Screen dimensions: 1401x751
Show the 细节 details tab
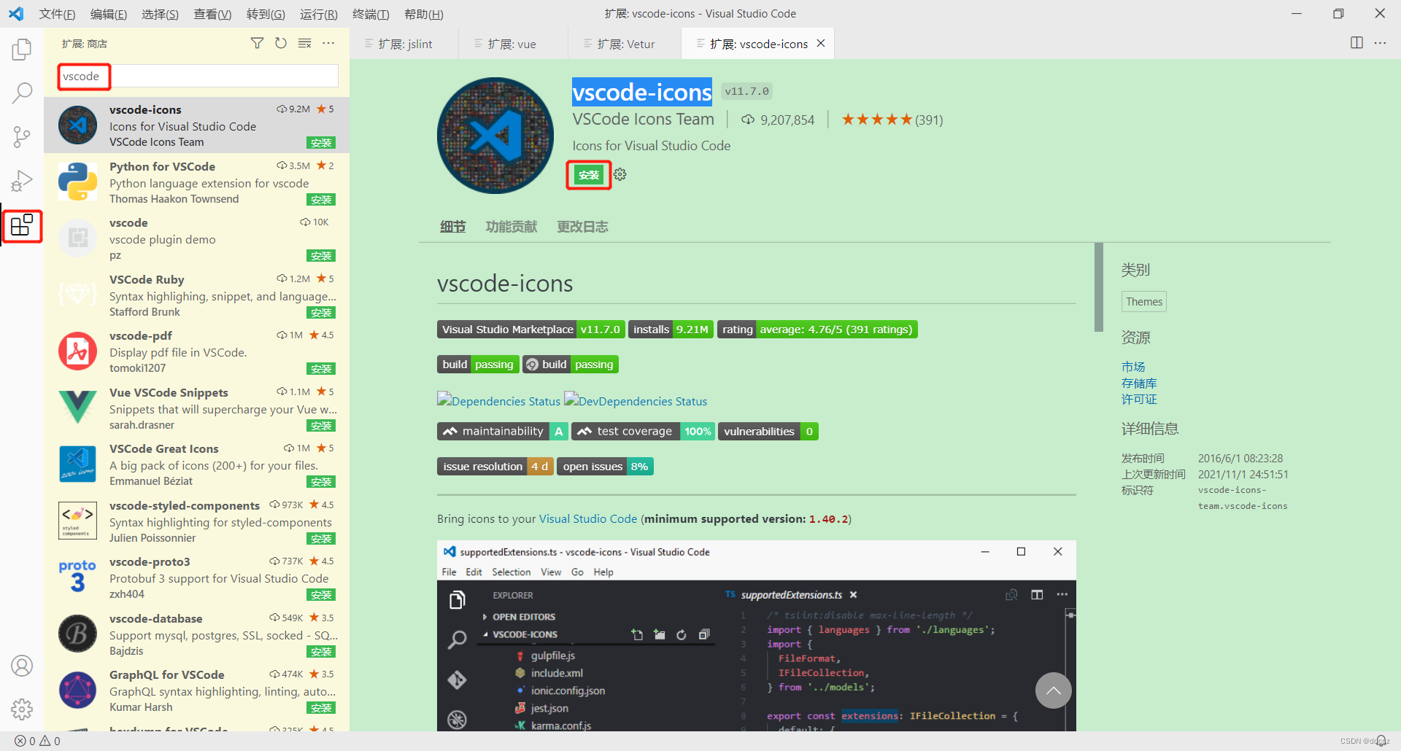pyautogui.click(x=452, y=227)
